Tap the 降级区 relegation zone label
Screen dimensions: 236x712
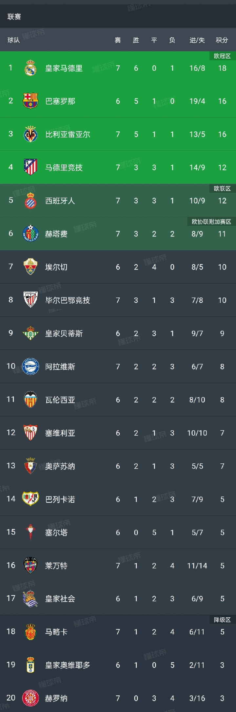222,620
